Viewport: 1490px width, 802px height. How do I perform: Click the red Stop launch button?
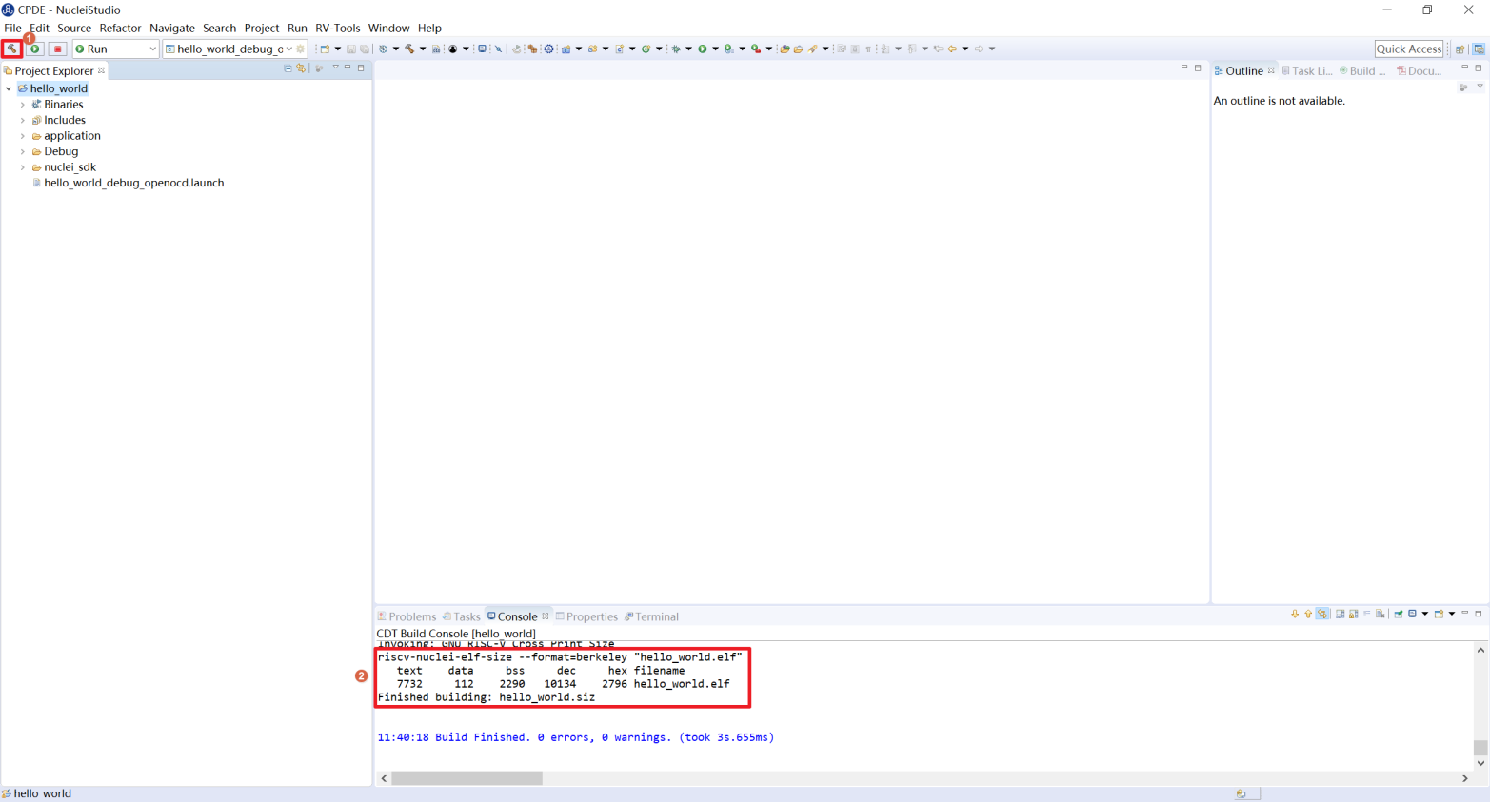click(57, 49)
